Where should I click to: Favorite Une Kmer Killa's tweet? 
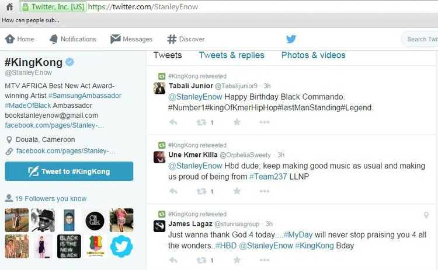[237, 191]
